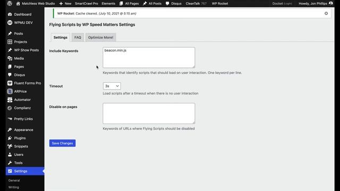Open the Elements admin bar menu
Viewport: 340px width, 191px height.
click(x=108, y=4)
